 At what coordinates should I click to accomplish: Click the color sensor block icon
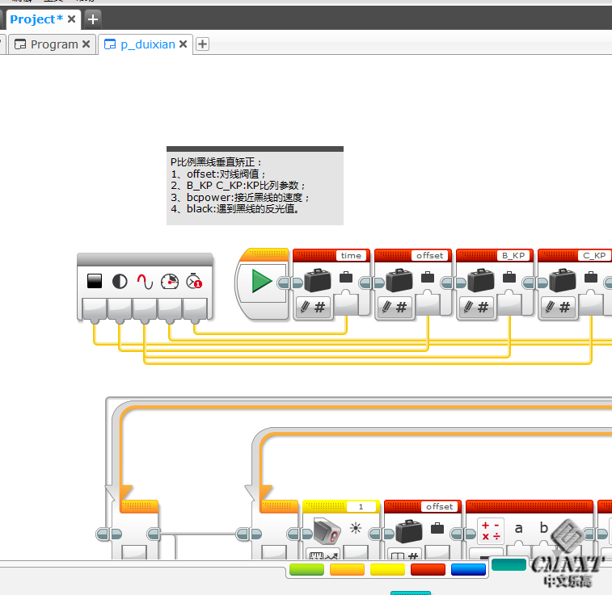(x=326, y=530)
